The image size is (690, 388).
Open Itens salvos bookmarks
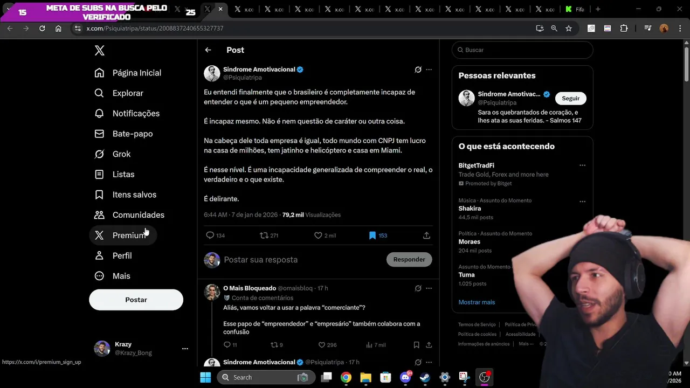click(126, 195)
